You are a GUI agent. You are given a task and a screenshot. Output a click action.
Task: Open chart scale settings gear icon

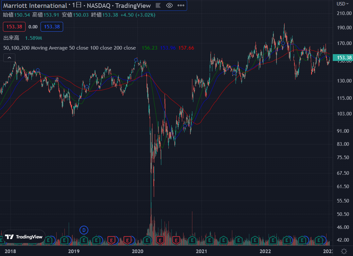(344, 251)
